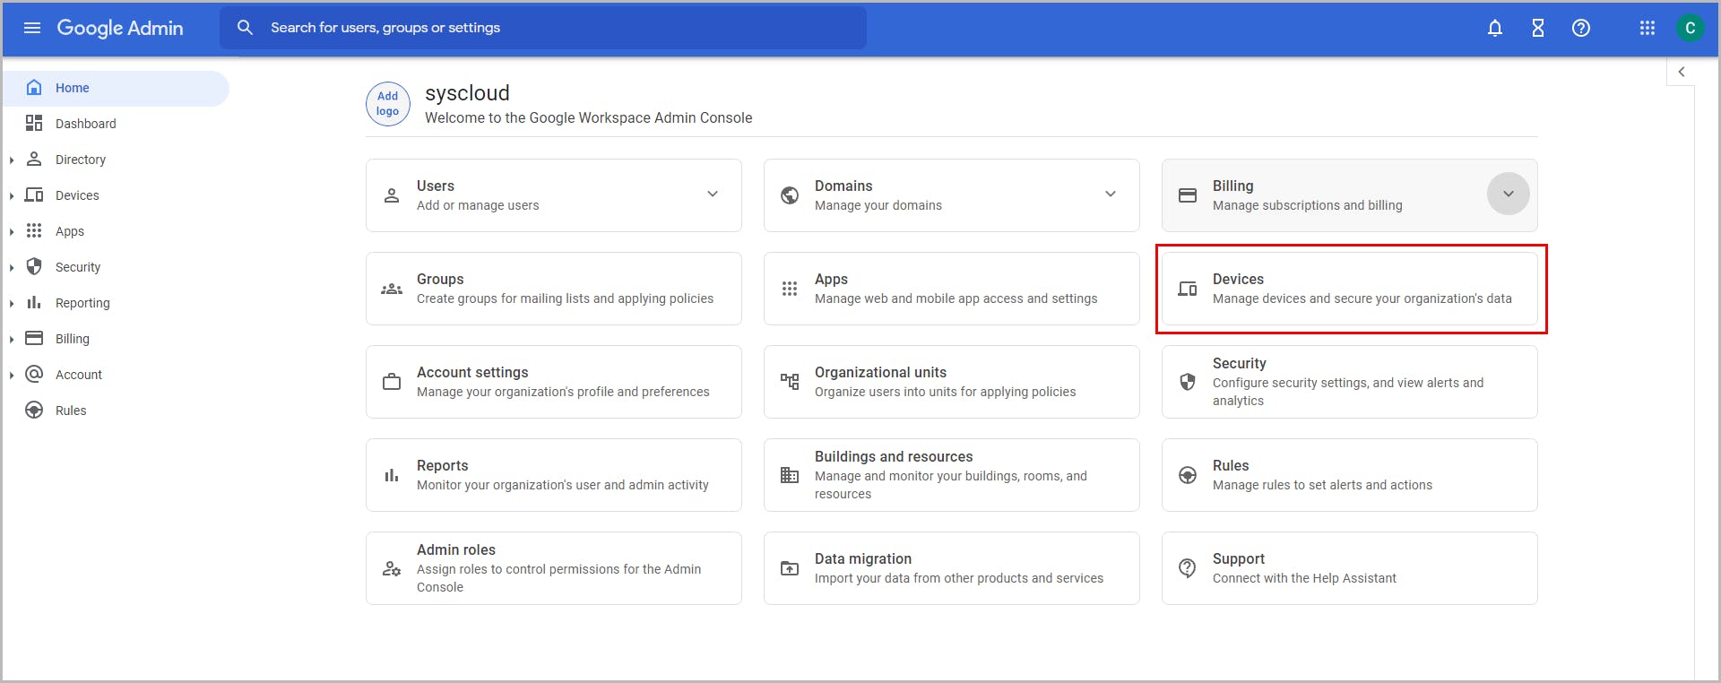This screenshot has height=683, width=1721.
Task: Open the Google apps grid launcher
Action: [x=1647, y=28]
